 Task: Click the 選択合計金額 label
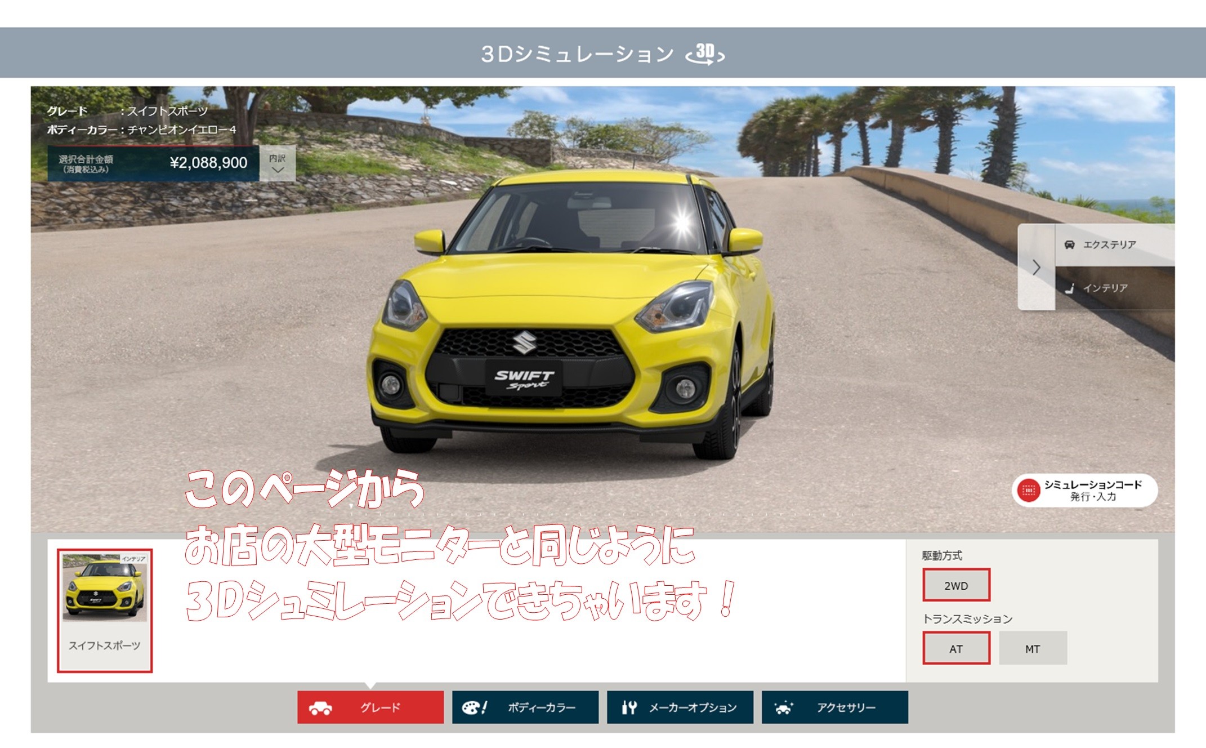pyautogui.click(x=86, y=159)
